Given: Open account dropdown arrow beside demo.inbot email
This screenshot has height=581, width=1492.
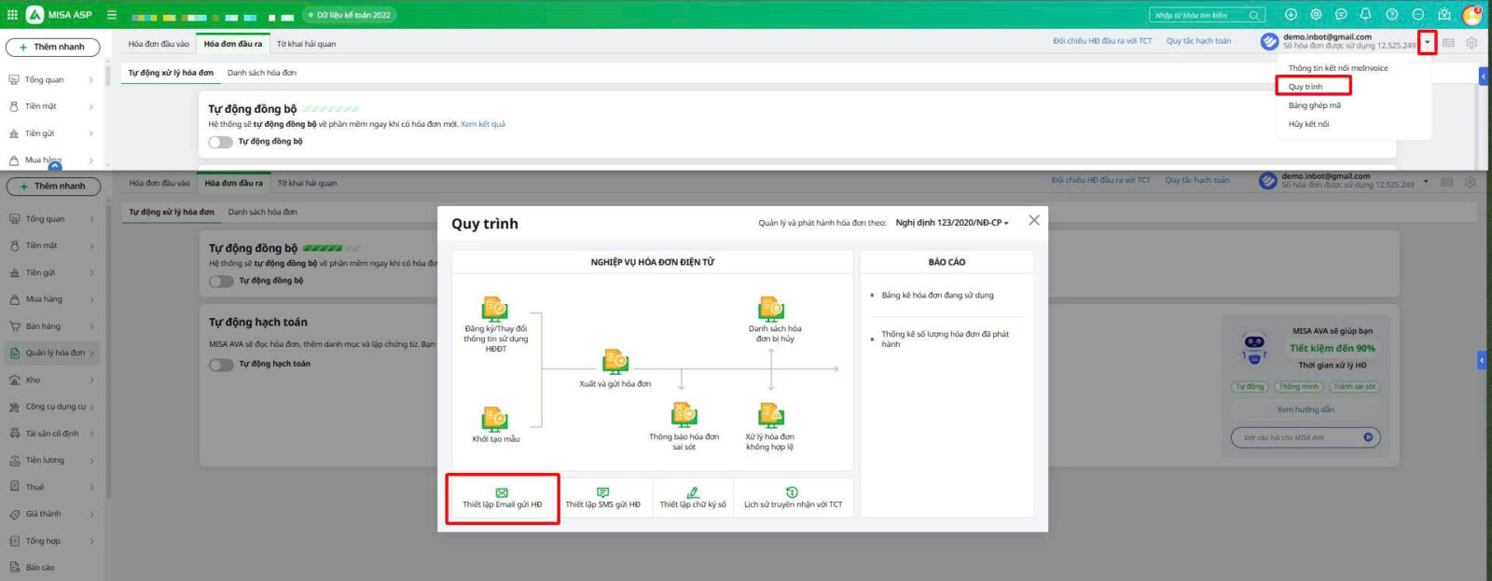Looking at the screenshot, I should [1427, 43].
